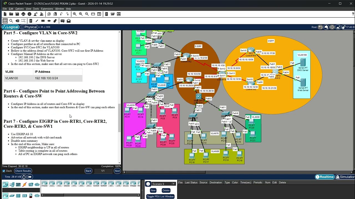The height and width of the screenshot is (199, 355).
Task: Create a new cluster in workspace bar
Action: (x=326, y=27)
